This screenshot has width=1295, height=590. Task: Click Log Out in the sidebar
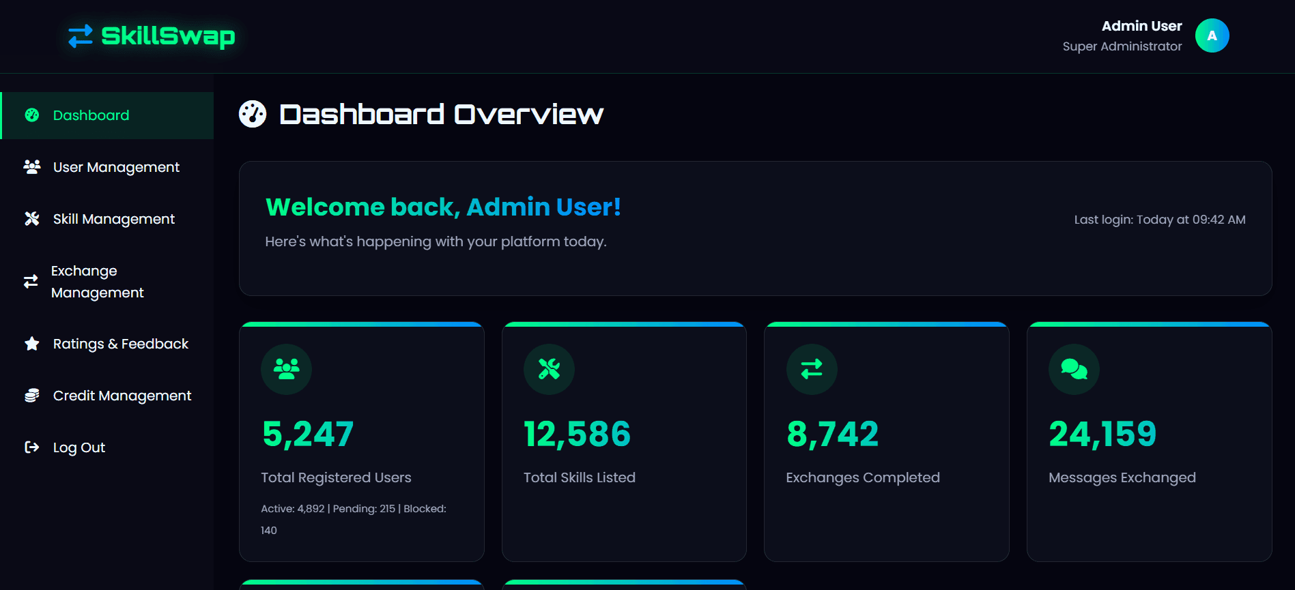(107, 447)
